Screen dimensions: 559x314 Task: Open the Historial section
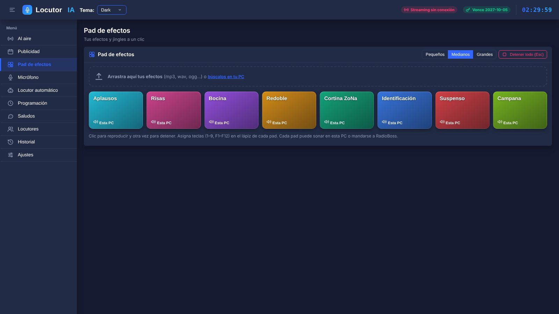pyautogui.click(x=38, y=142)
